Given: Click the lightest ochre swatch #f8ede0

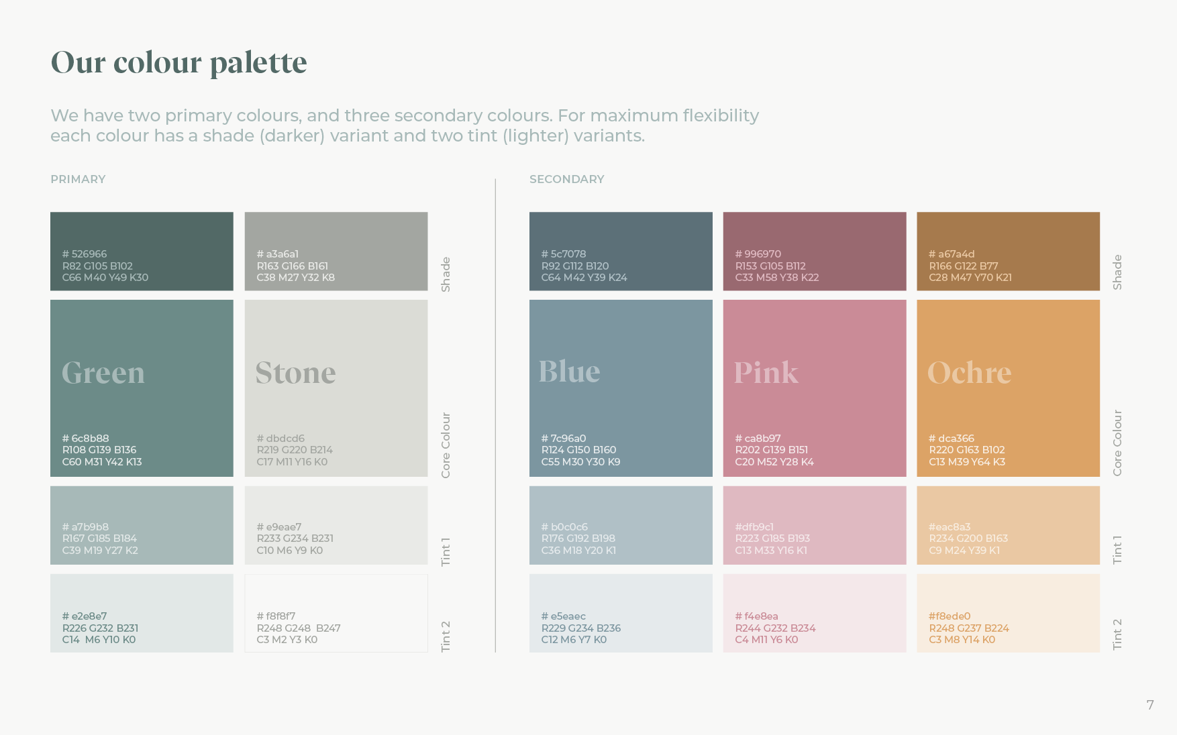Looking at the screenshot, I should pos(1008,612).
